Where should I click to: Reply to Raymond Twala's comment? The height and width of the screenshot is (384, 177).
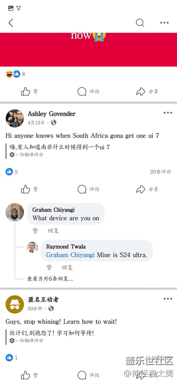click(x=67, y=268)
